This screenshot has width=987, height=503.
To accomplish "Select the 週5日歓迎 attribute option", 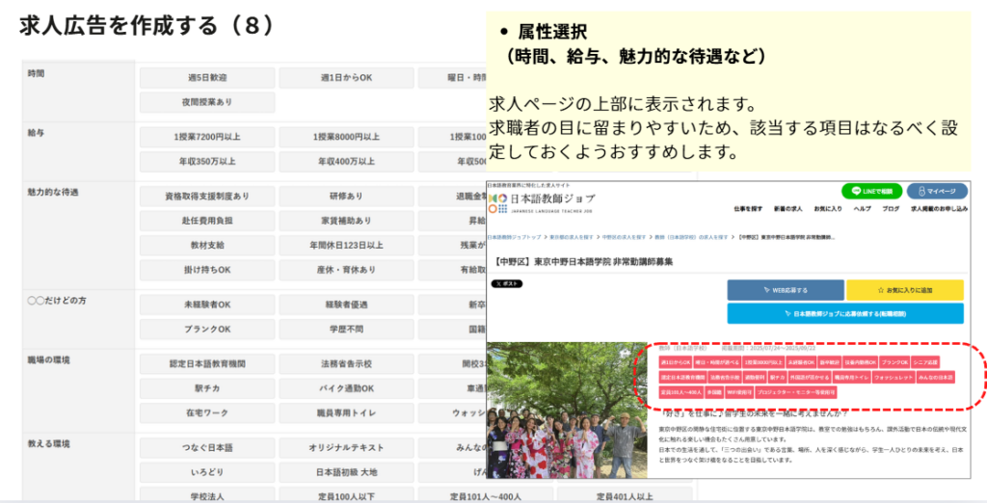I will tap(206, 78).
